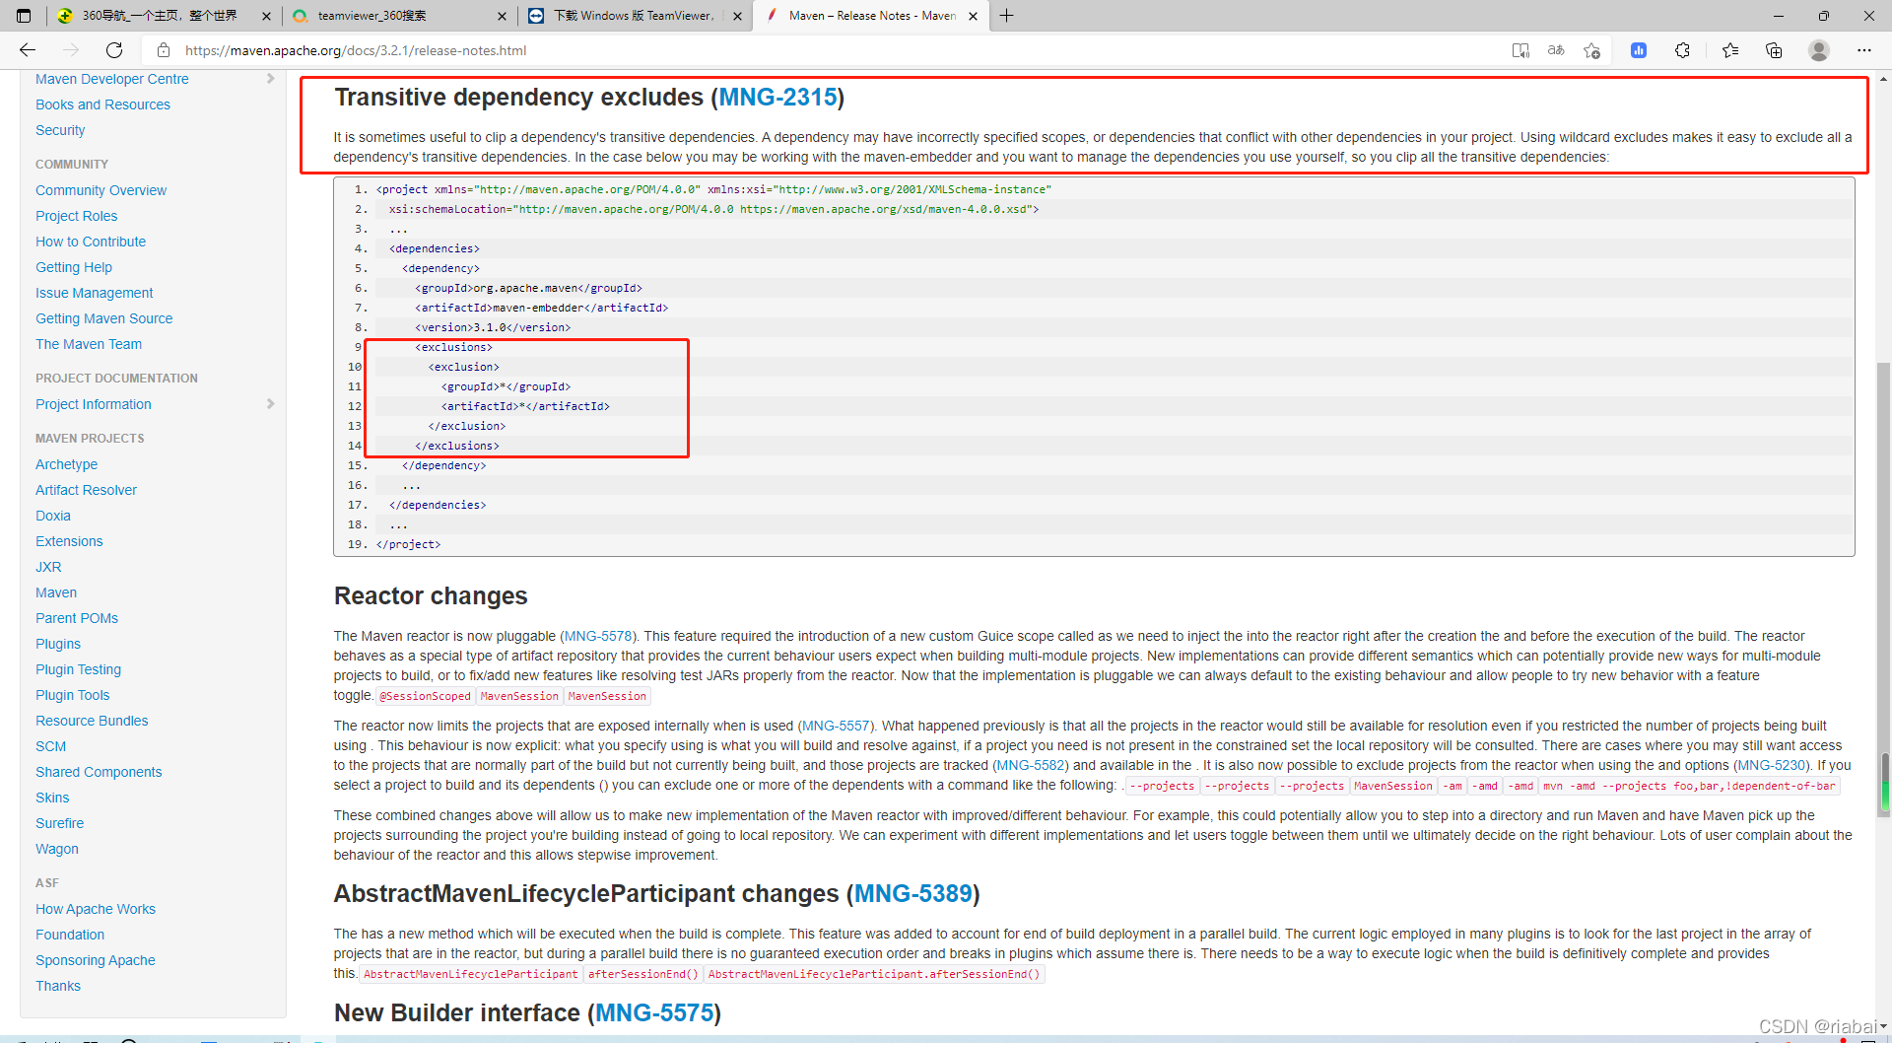1892x1043 pixels.
Task: Open Community Overview sidebar link
Action: (101, 190)
